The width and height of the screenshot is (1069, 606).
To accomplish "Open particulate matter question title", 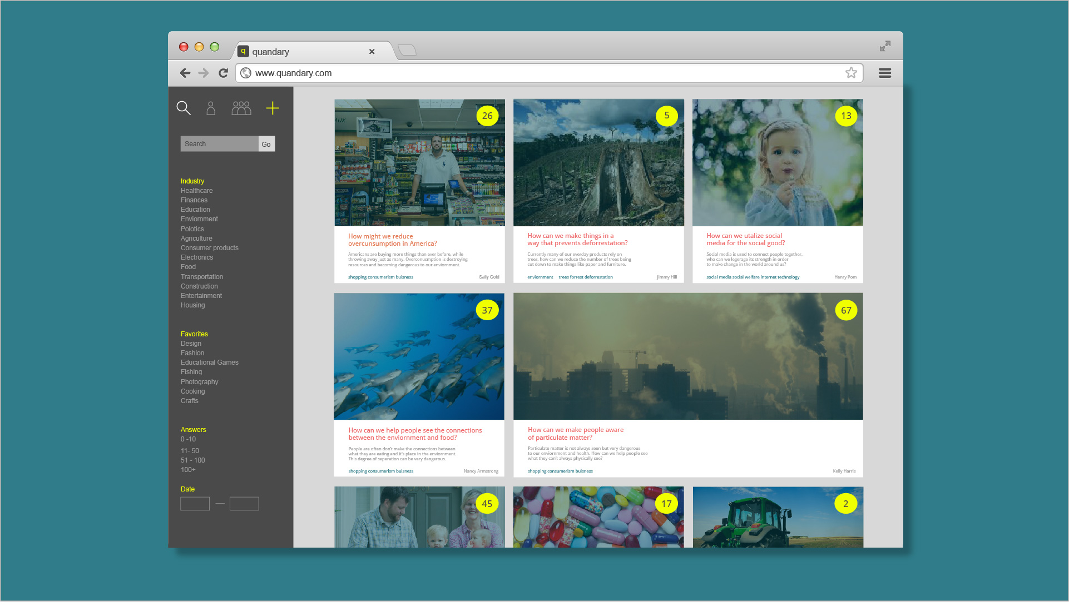I will pyautogui.click(x=576, y=434).
